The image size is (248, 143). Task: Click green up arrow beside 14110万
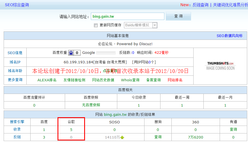122,137
